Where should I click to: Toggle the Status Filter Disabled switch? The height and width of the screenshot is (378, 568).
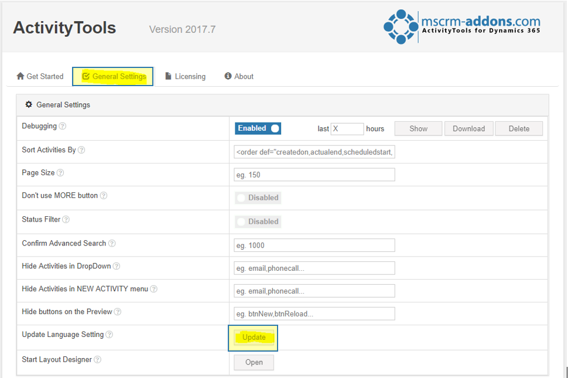(x=258, y=222)
